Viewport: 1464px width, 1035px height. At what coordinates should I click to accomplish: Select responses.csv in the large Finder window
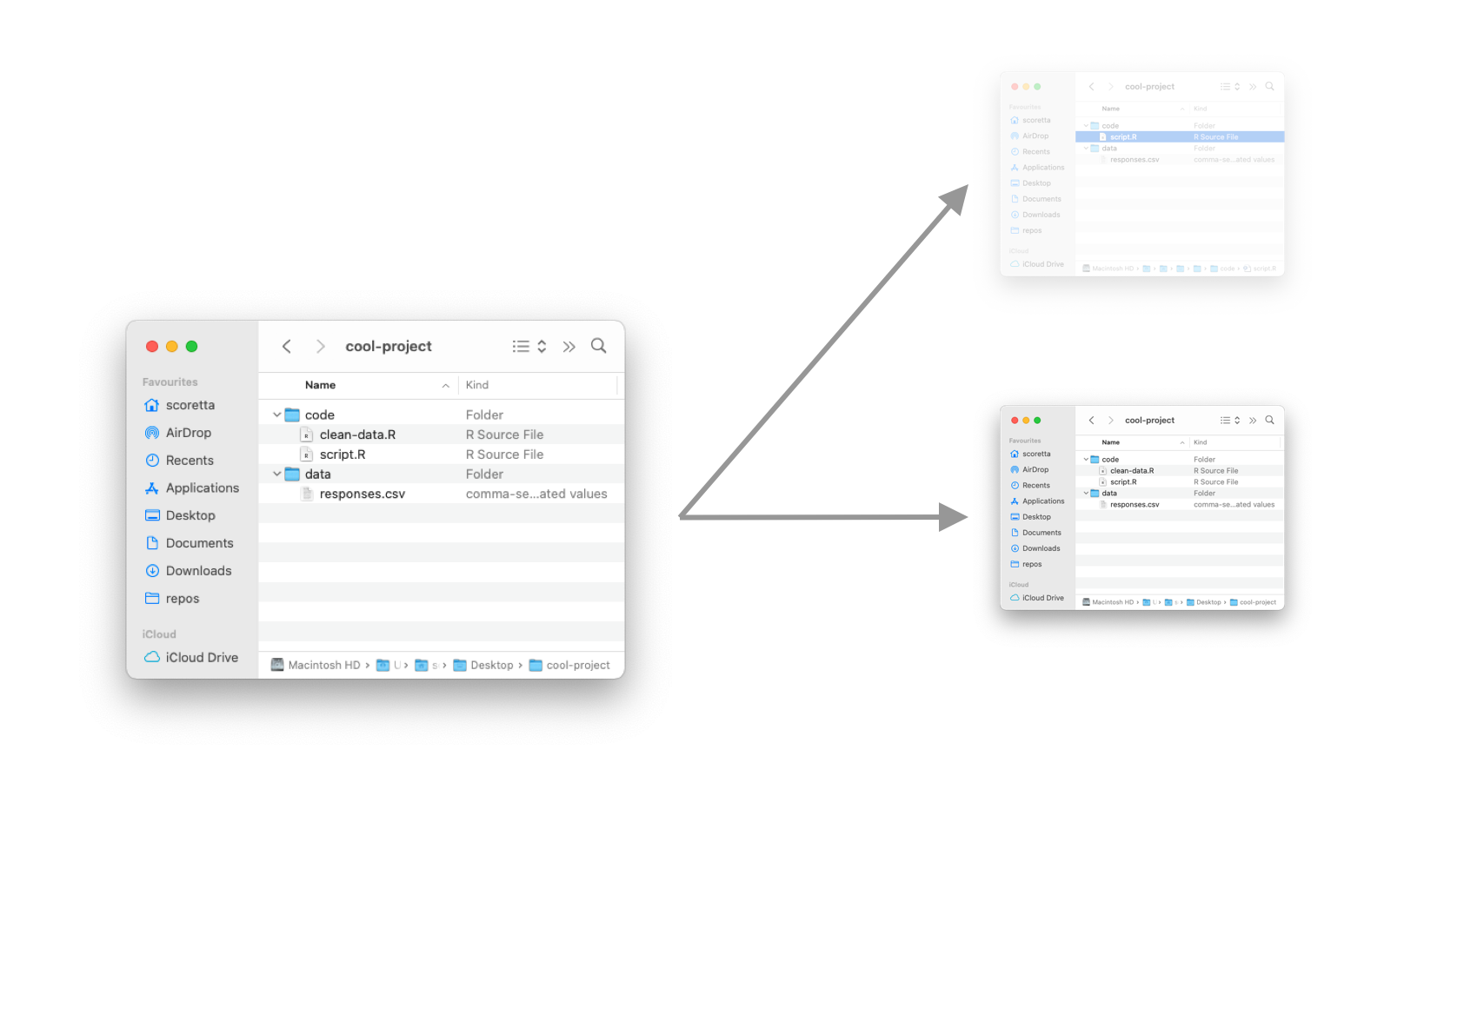[x=362, y=494]
